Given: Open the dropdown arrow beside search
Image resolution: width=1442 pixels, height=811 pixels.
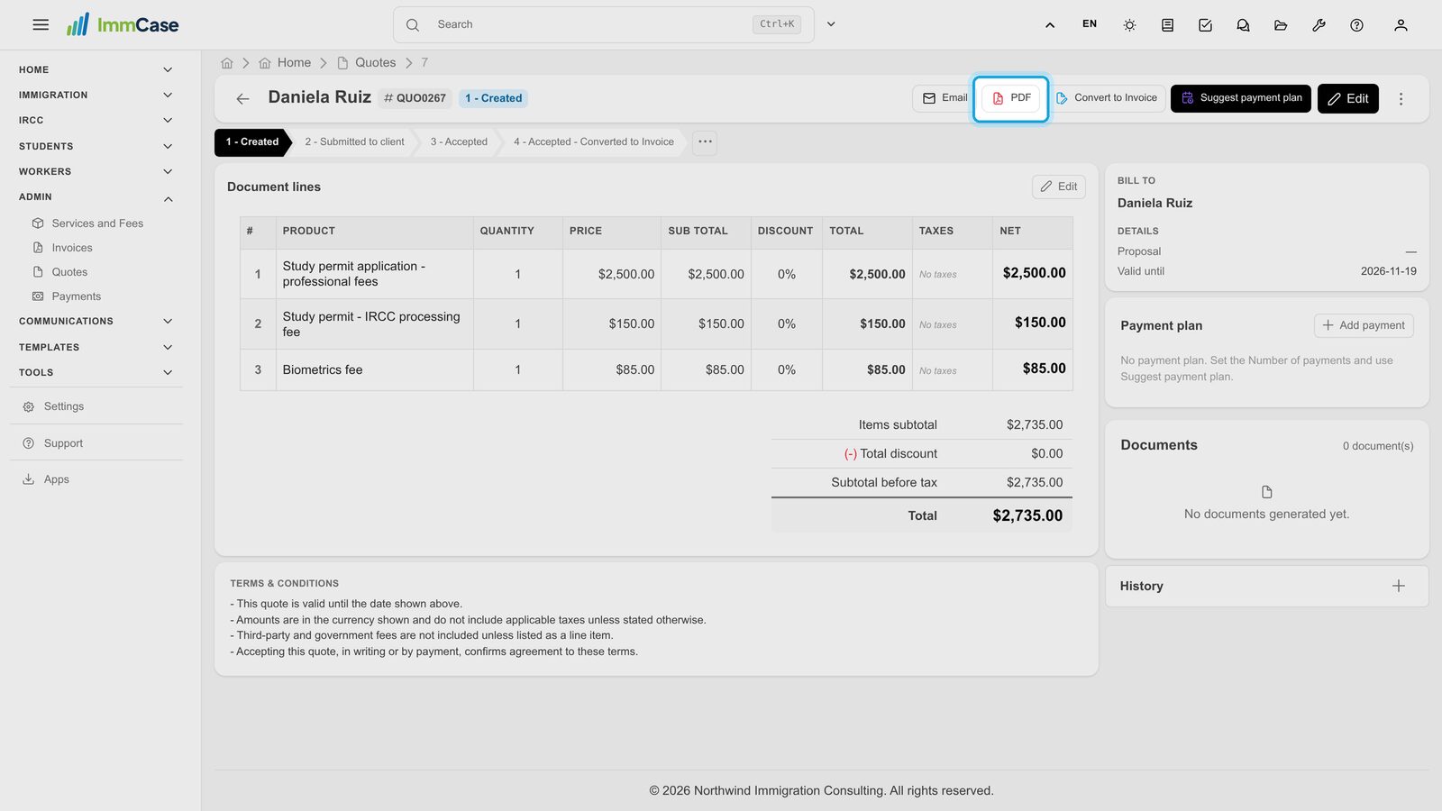Looking at the screenshot, I should (831, 24).
